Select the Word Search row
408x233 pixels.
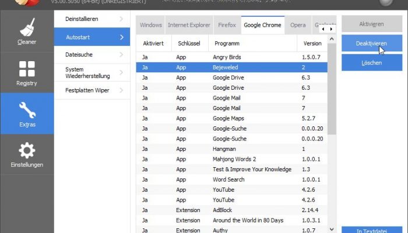click(231, 179)
